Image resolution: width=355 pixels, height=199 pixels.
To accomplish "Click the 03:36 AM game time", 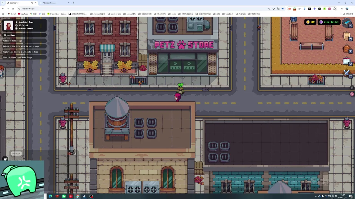I will (x=23, y=25).
